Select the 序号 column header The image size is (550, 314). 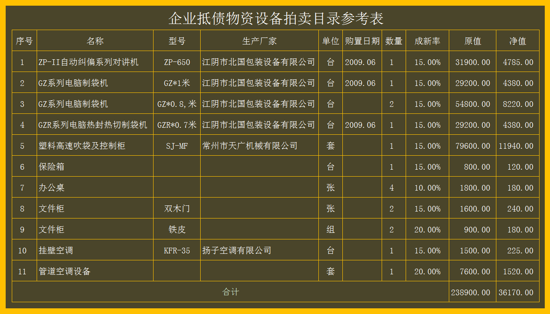[x=25, y=41]
